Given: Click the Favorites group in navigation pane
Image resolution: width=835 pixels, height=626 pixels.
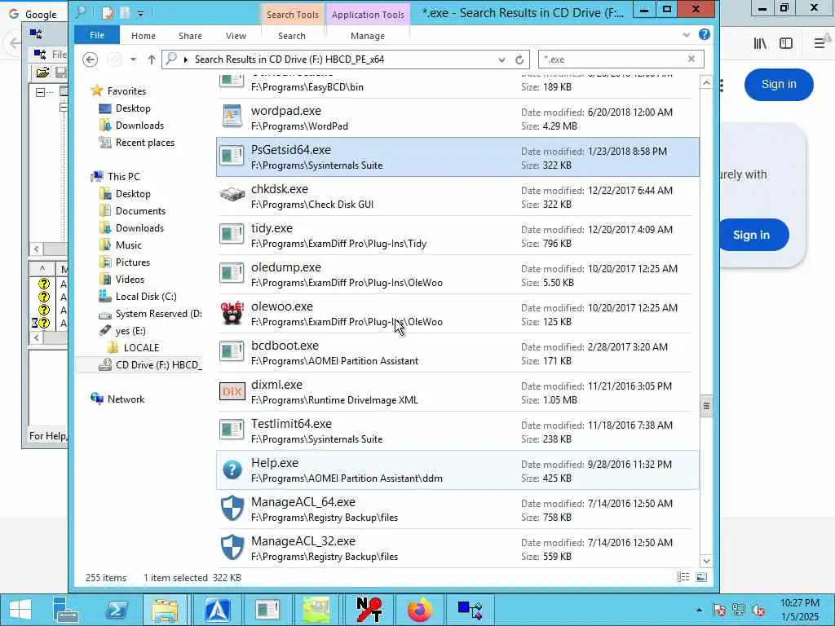Looking at the screenshot, I should 126,91.
